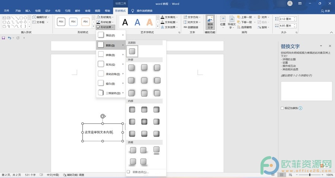This screenshot has width=335, height=178.
Task: Click the alt text description box
Action: point(306,91)
